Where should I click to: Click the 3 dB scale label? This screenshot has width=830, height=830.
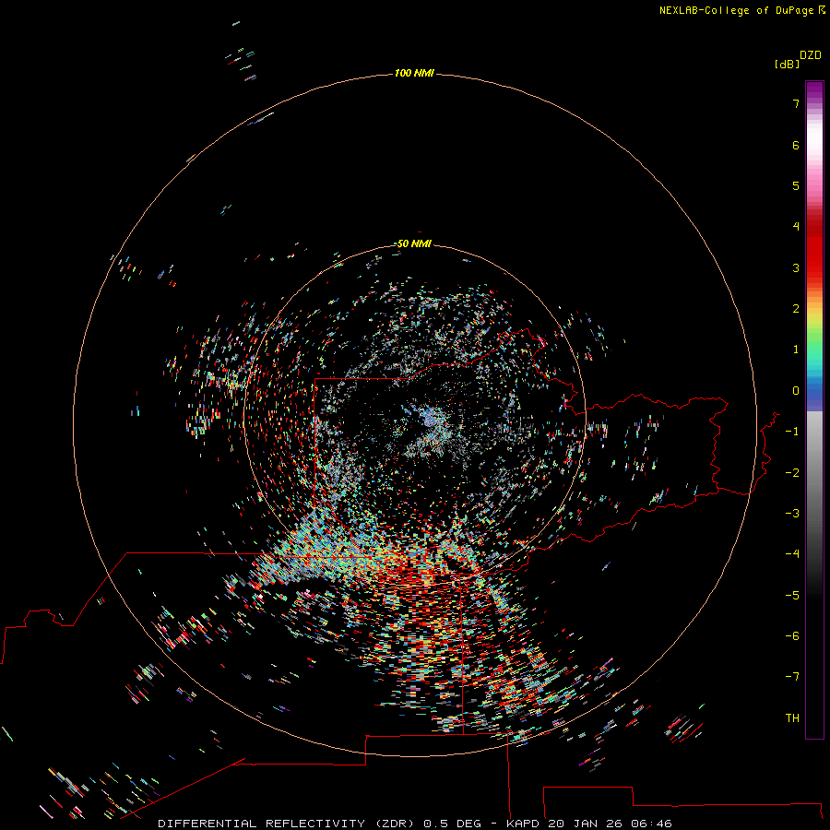click(796, 267)
